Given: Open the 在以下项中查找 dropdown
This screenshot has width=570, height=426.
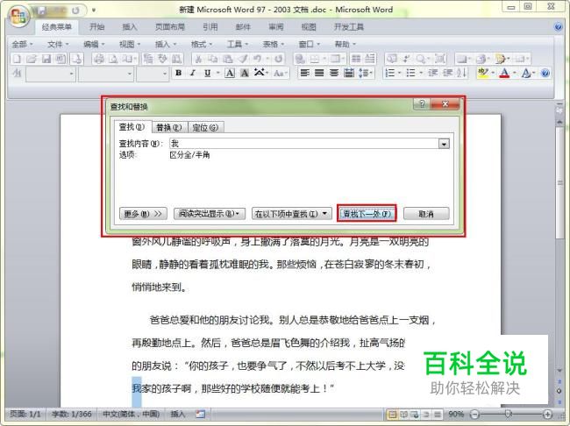Looking at the screenshot, I should [291, 214].
